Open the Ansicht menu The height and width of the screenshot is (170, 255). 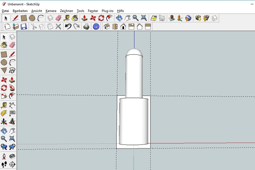[x=37, y=11]
